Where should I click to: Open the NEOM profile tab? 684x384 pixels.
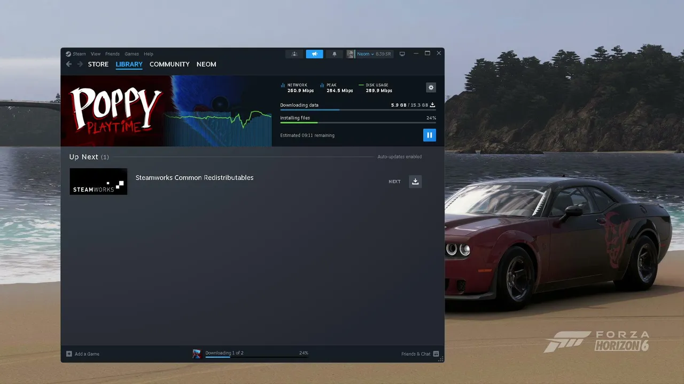[206, 64]
